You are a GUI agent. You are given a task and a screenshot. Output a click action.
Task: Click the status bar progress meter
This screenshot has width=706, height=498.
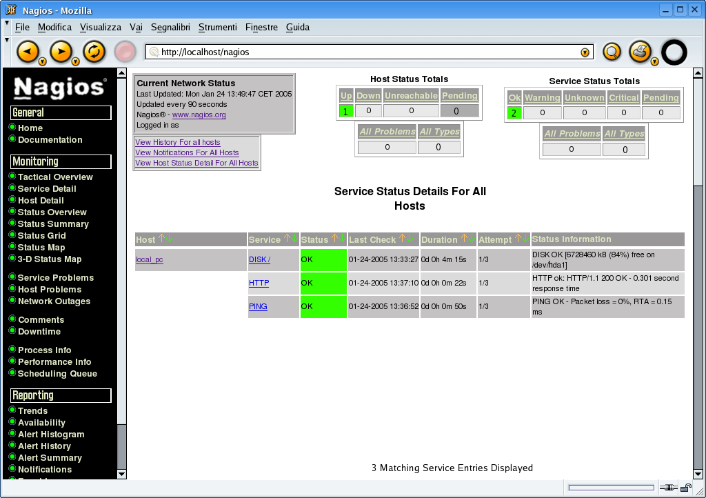point(611,488)
